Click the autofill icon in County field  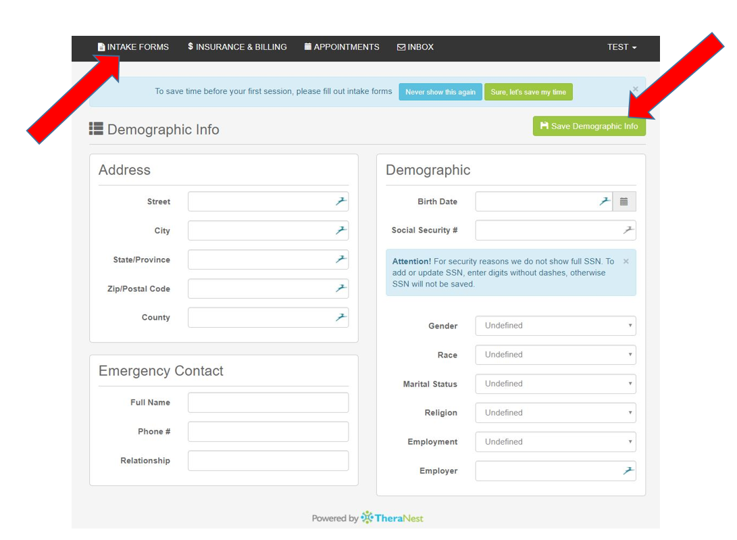click(x=341, y=318)
